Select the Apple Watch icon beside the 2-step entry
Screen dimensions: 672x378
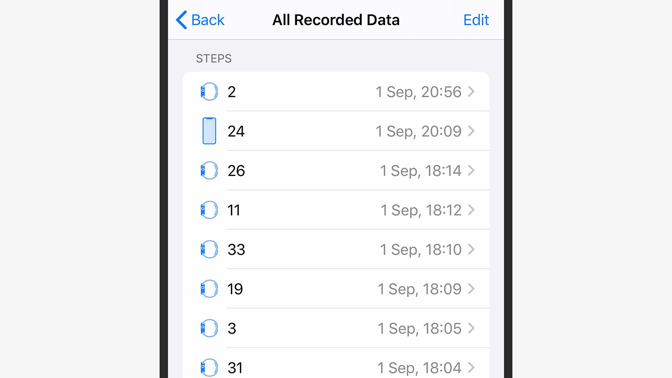(x=209, y=92)
